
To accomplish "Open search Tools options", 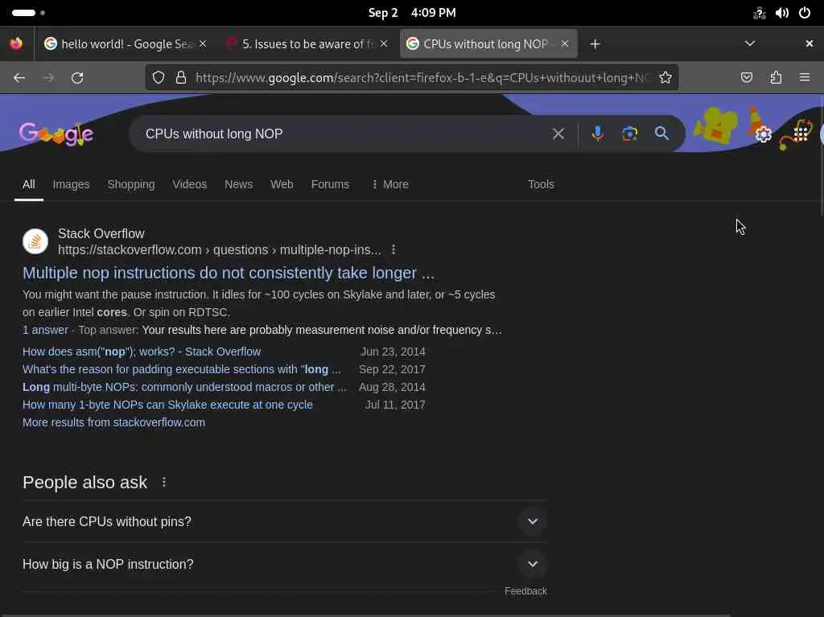I will coord(541,184).
